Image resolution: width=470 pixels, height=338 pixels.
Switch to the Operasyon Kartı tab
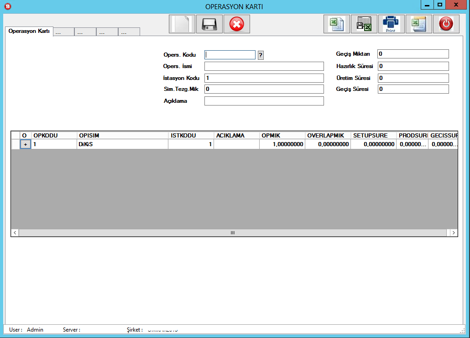click(x=29, y=31)
